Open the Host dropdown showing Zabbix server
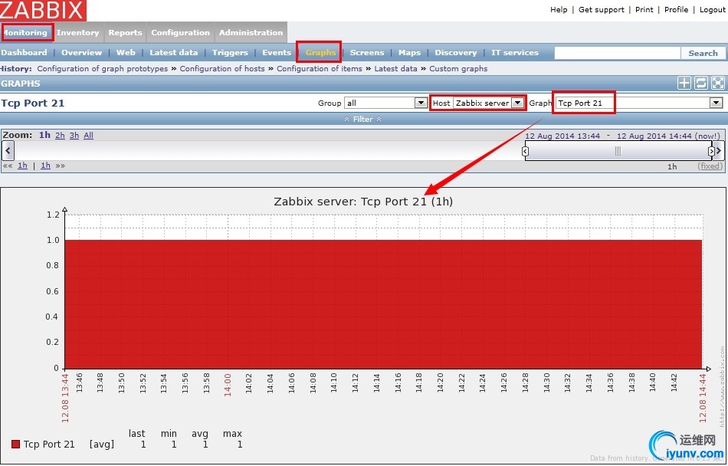The height and width of the screenshot is (466, 728). [488, 103]
